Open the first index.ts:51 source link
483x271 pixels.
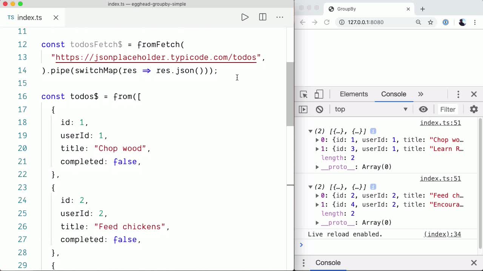click(440, 123)
